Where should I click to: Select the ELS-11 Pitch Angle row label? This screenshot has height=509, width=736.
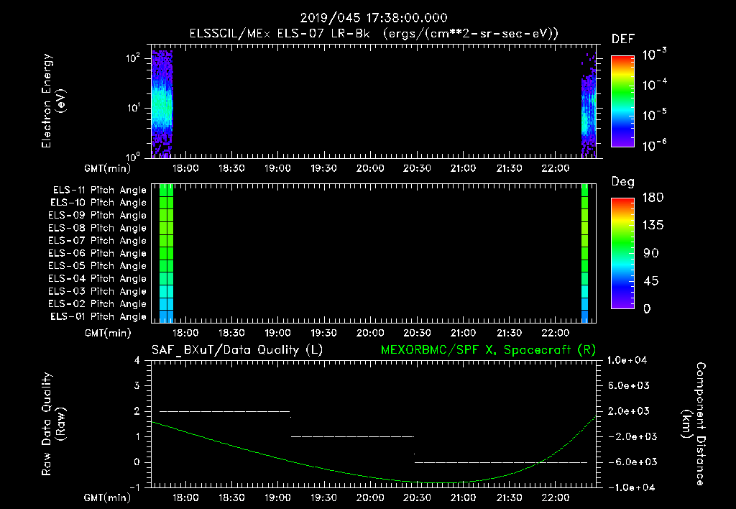point(99,191)
